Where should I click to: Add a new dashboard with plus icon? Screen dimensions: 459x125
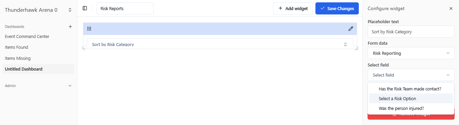pos(70,27)
